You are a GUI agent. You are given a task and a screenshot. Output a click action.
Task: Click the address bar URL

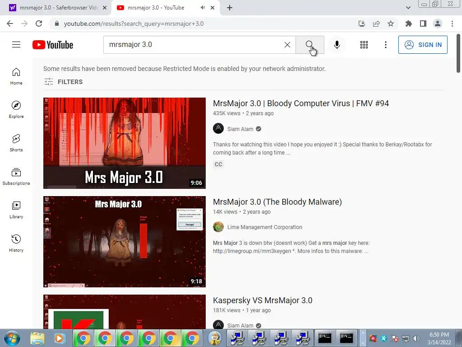(134, 23)
